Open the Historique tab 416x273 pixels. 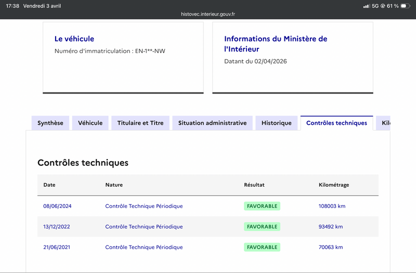pos(277,123)
